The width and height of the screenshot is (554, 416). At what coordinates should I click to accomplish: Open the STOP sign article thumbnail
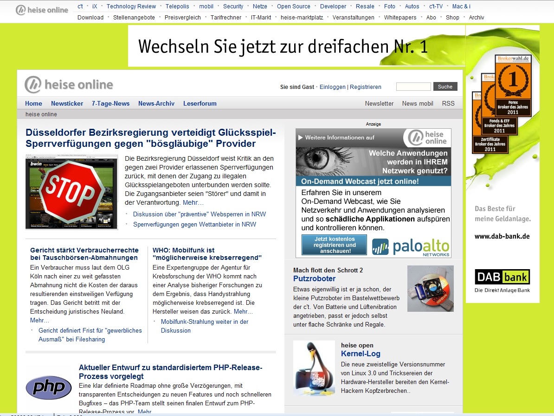[72, 192]
